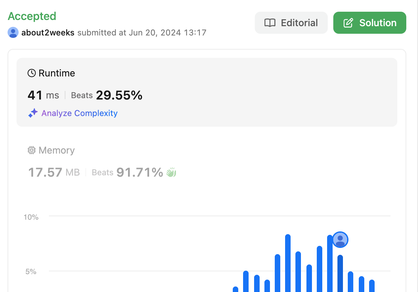Open the about2weeks username link
This screenshot has width=418, height=292.
coord(48,33)
